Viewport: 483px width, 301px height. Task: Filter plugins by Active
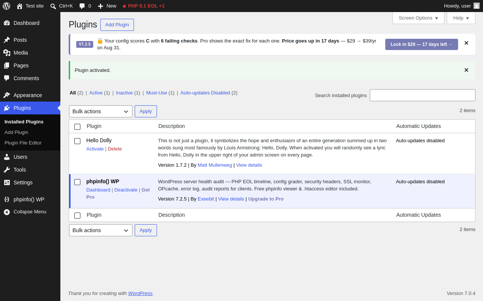pos(96,93)
